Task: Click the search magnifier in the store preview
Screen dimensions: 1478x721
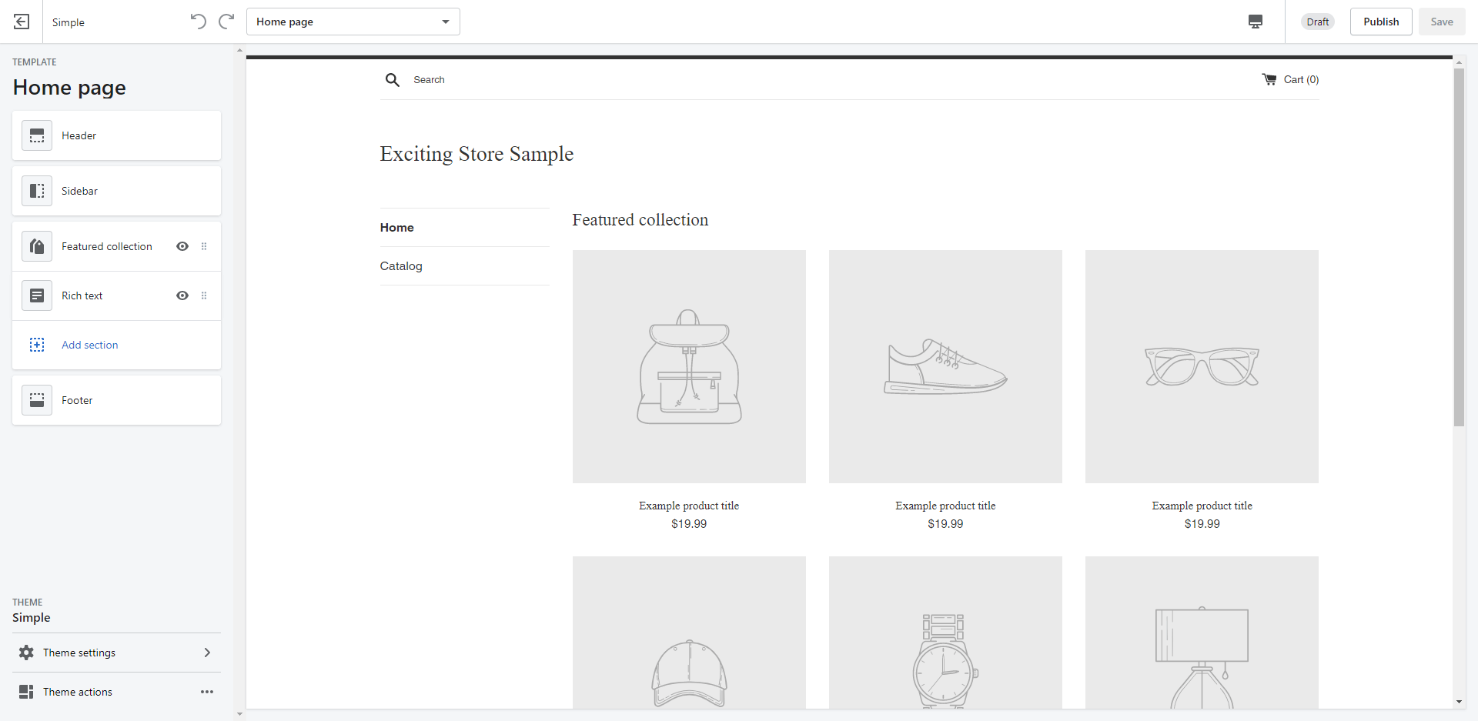Action: tap(393, 79)
